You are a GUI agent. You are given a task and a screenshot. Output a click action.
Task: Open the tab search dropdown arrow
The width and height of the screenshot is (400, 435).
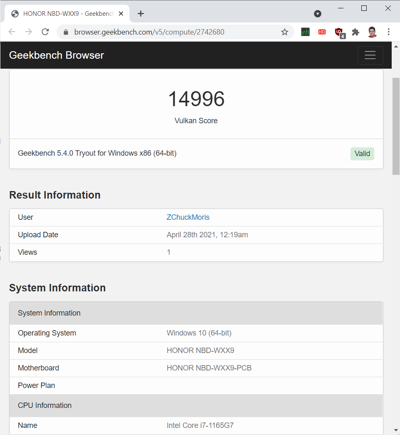point(318,14)
